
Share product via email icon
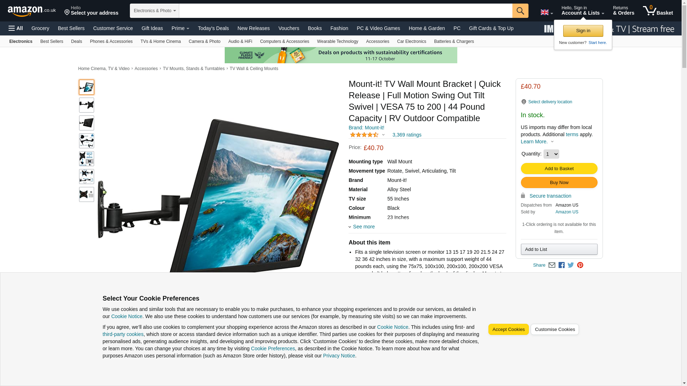pyautogui.click(x=552, y=265)
